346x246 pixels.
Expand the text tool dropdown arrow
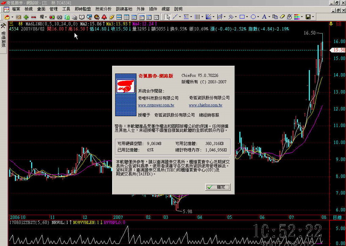point(269,17)
